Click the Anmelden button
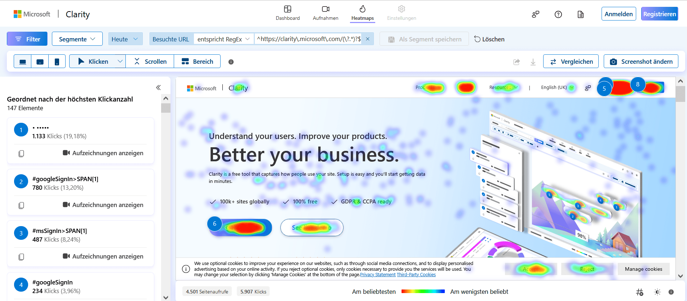The width and height of the screenshot is (687, 301). click(619, 14)
